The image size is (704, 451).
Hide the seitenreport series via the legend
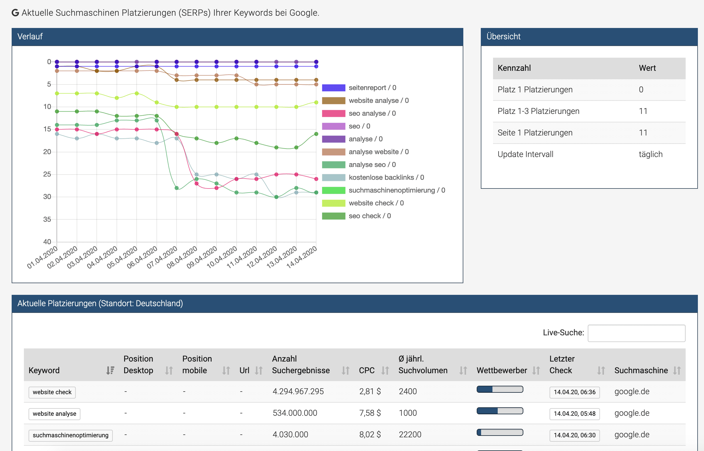pyautogui.click(x=334, y=87)
